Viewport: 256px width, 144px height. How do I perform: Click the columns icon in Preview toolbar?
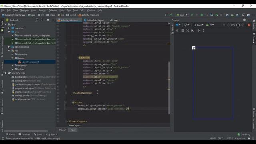(183, 30)
